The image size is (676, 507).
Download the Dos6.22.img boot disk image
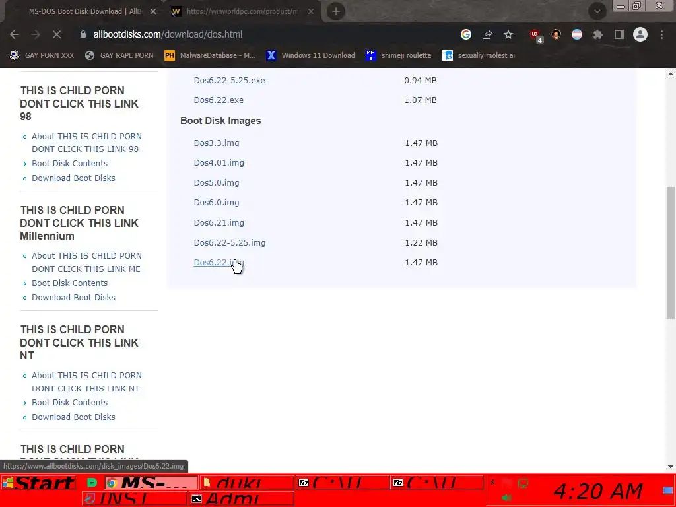(219, 263)
